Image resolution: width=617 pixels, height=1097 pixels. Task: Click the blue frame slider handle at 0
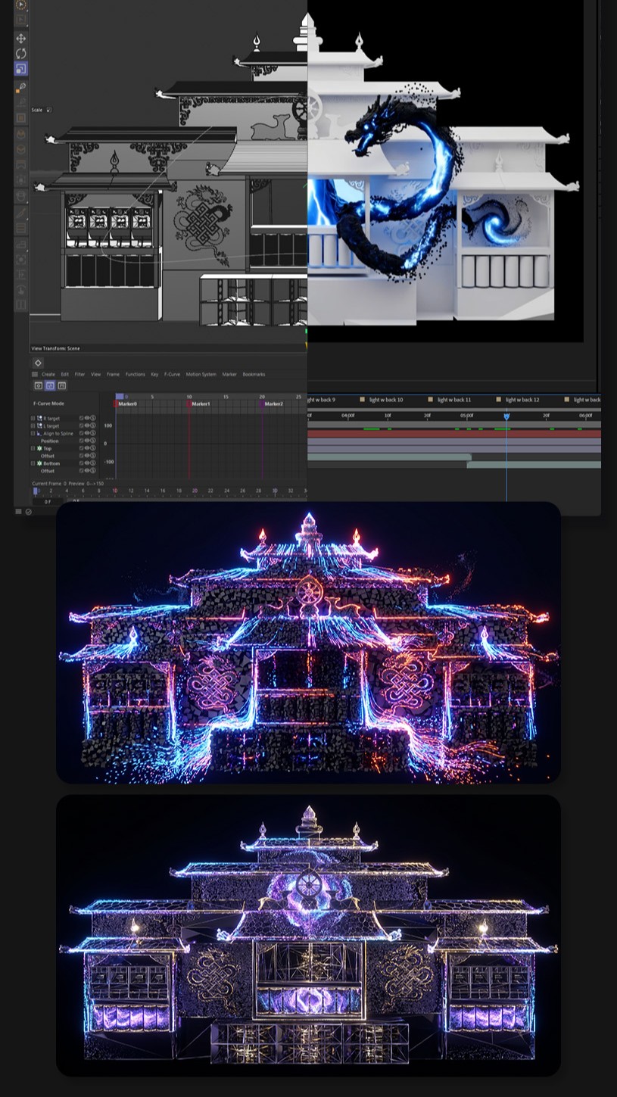35,491
